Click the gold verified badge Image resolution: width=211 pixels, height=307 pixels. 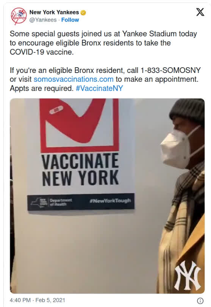click(x=83, y=13)
